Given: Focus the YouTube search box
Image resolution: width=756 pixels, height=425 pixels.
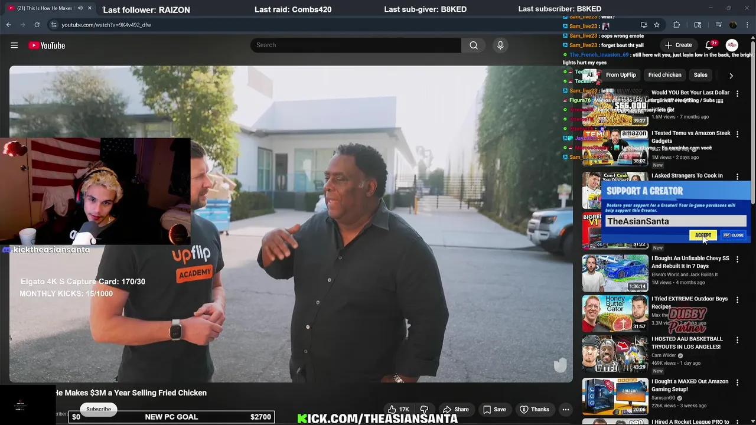Looking at the screenshot, I should 356,45.
